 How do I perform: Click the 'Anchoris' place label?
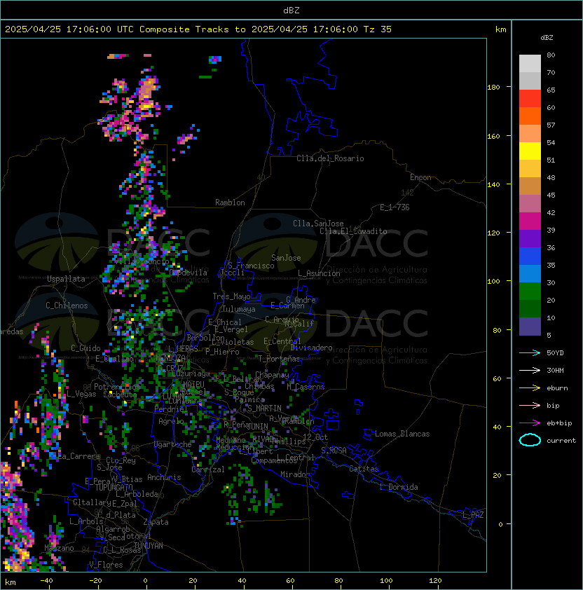click(164, 477)
